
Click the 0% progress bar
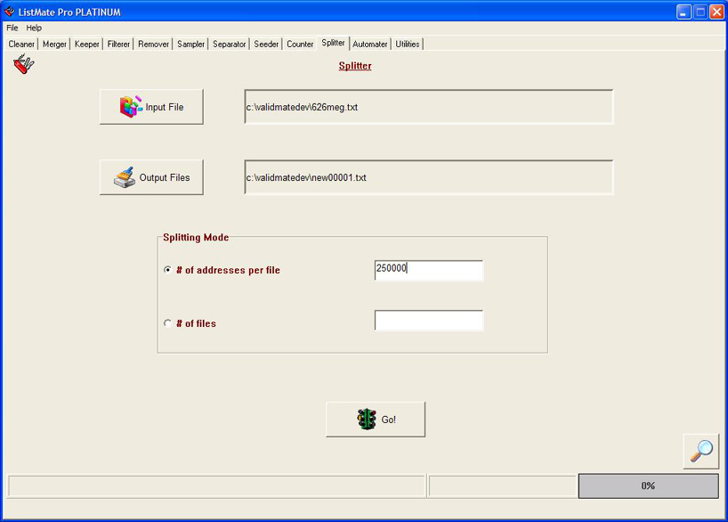pyautogui.click(x=648, y=485)
